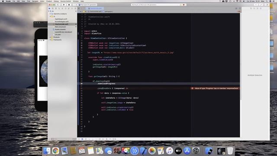Open System Preferences from the Dock

196,151
